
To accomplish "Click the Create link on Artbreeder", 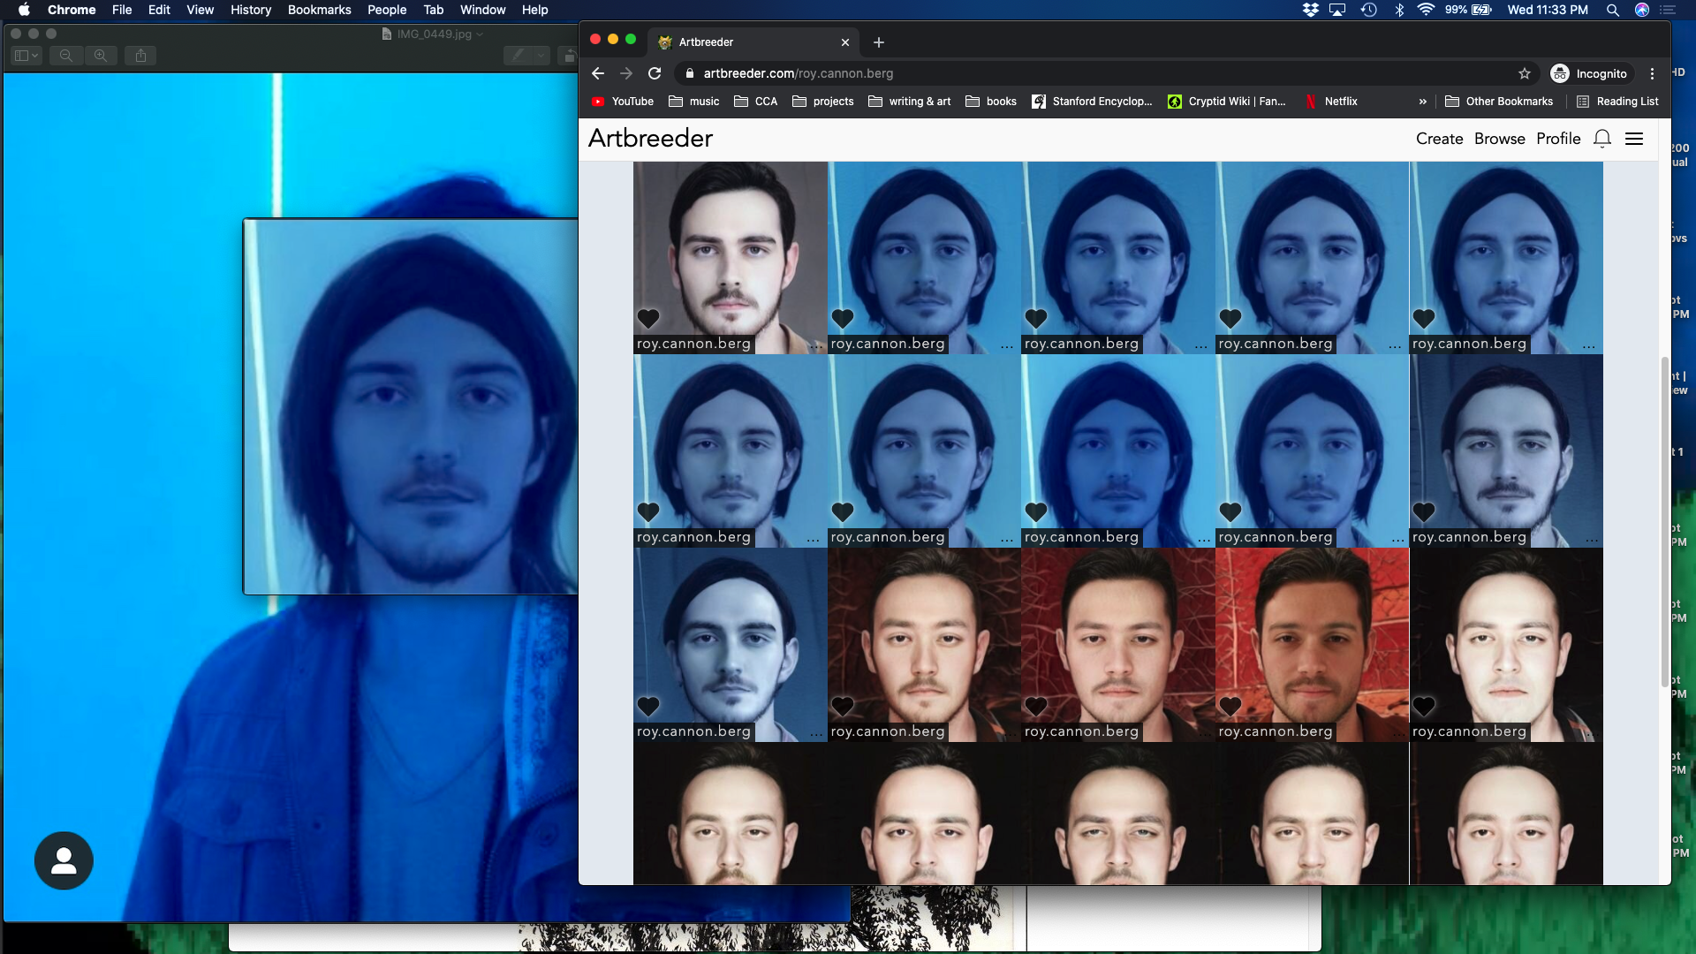I will coord(1439,139).
